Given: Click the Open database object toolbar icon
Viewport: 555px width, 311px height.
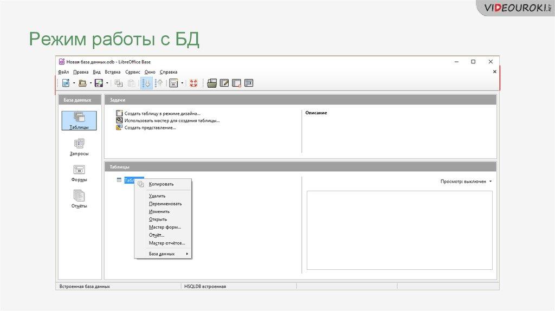Looking at the screenshot, I should pos(212,83).
